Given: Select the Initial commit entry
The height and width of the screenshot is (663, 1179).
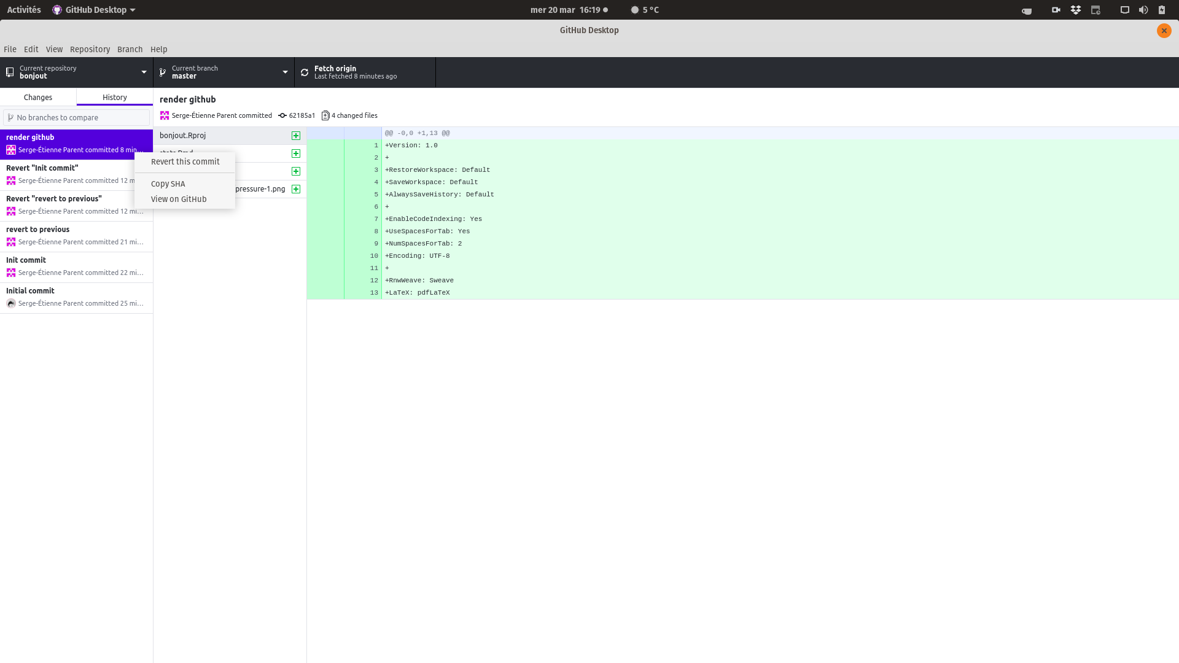Looking at the screenshot, I should [76, 298].
